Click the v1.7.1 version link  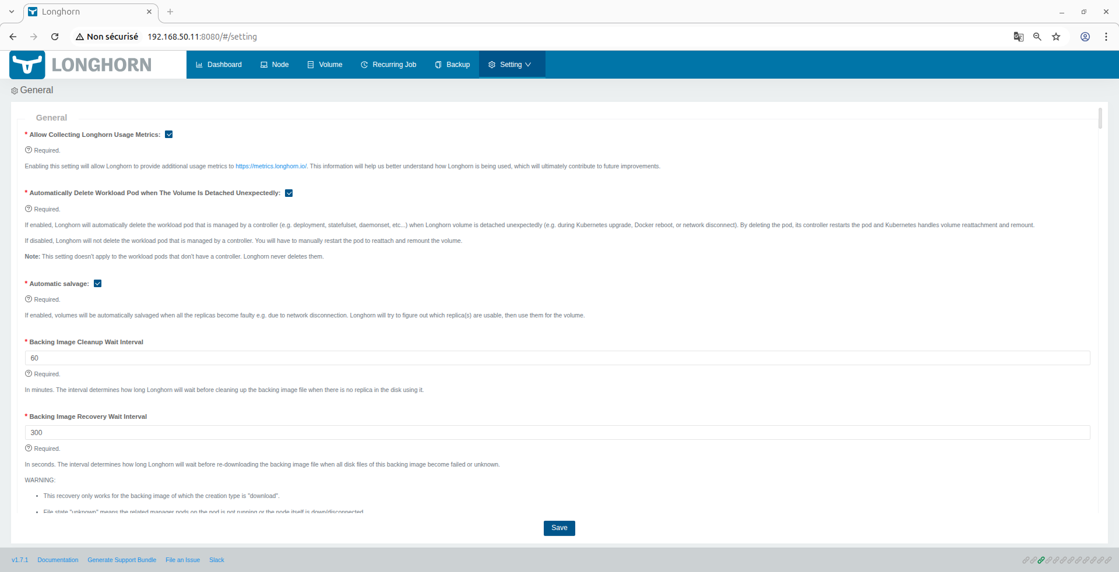[20, 560]
